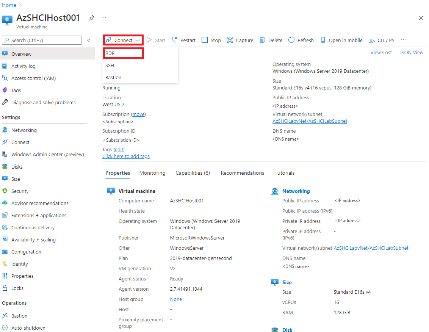Click the resource menu search box
This screenshot has width=429, height=332.
(x=42, y=40)
